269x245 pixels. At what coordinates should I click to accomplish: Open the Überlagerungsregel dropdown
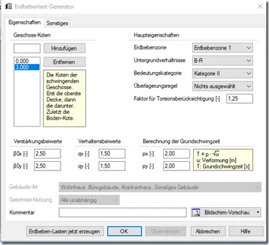222,87
